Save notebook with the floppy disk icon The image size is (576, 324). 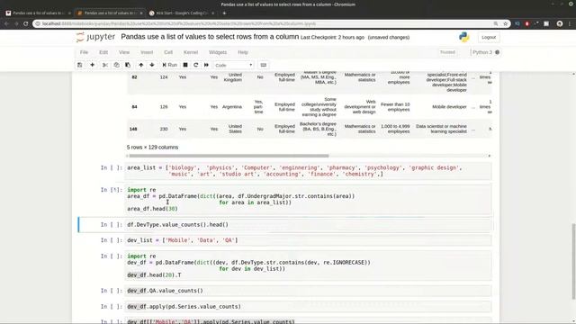(80, 65)
